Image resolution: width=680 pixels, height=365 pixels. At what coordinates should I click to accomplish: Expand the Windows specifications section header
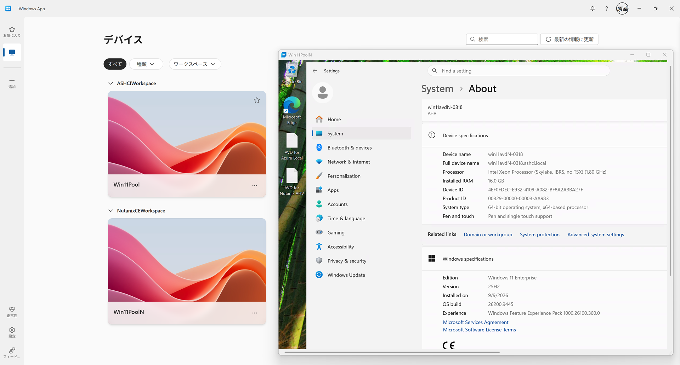(544, 259)
